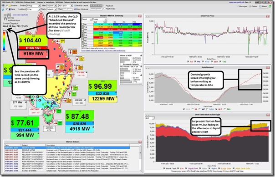Click the Show Windows icon
Image resolution: width=275 pixels, height=177 pixels.
[75, 9]
